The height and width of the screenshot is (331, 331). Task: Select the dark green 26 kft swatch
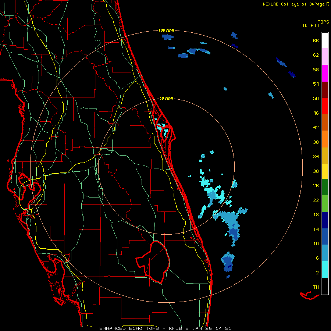[x=325, y=187]
